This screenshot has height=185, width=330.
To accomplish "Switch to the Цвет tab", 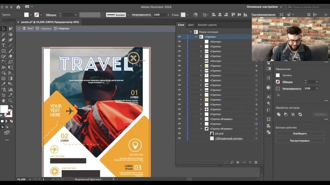I will (191, 25).
